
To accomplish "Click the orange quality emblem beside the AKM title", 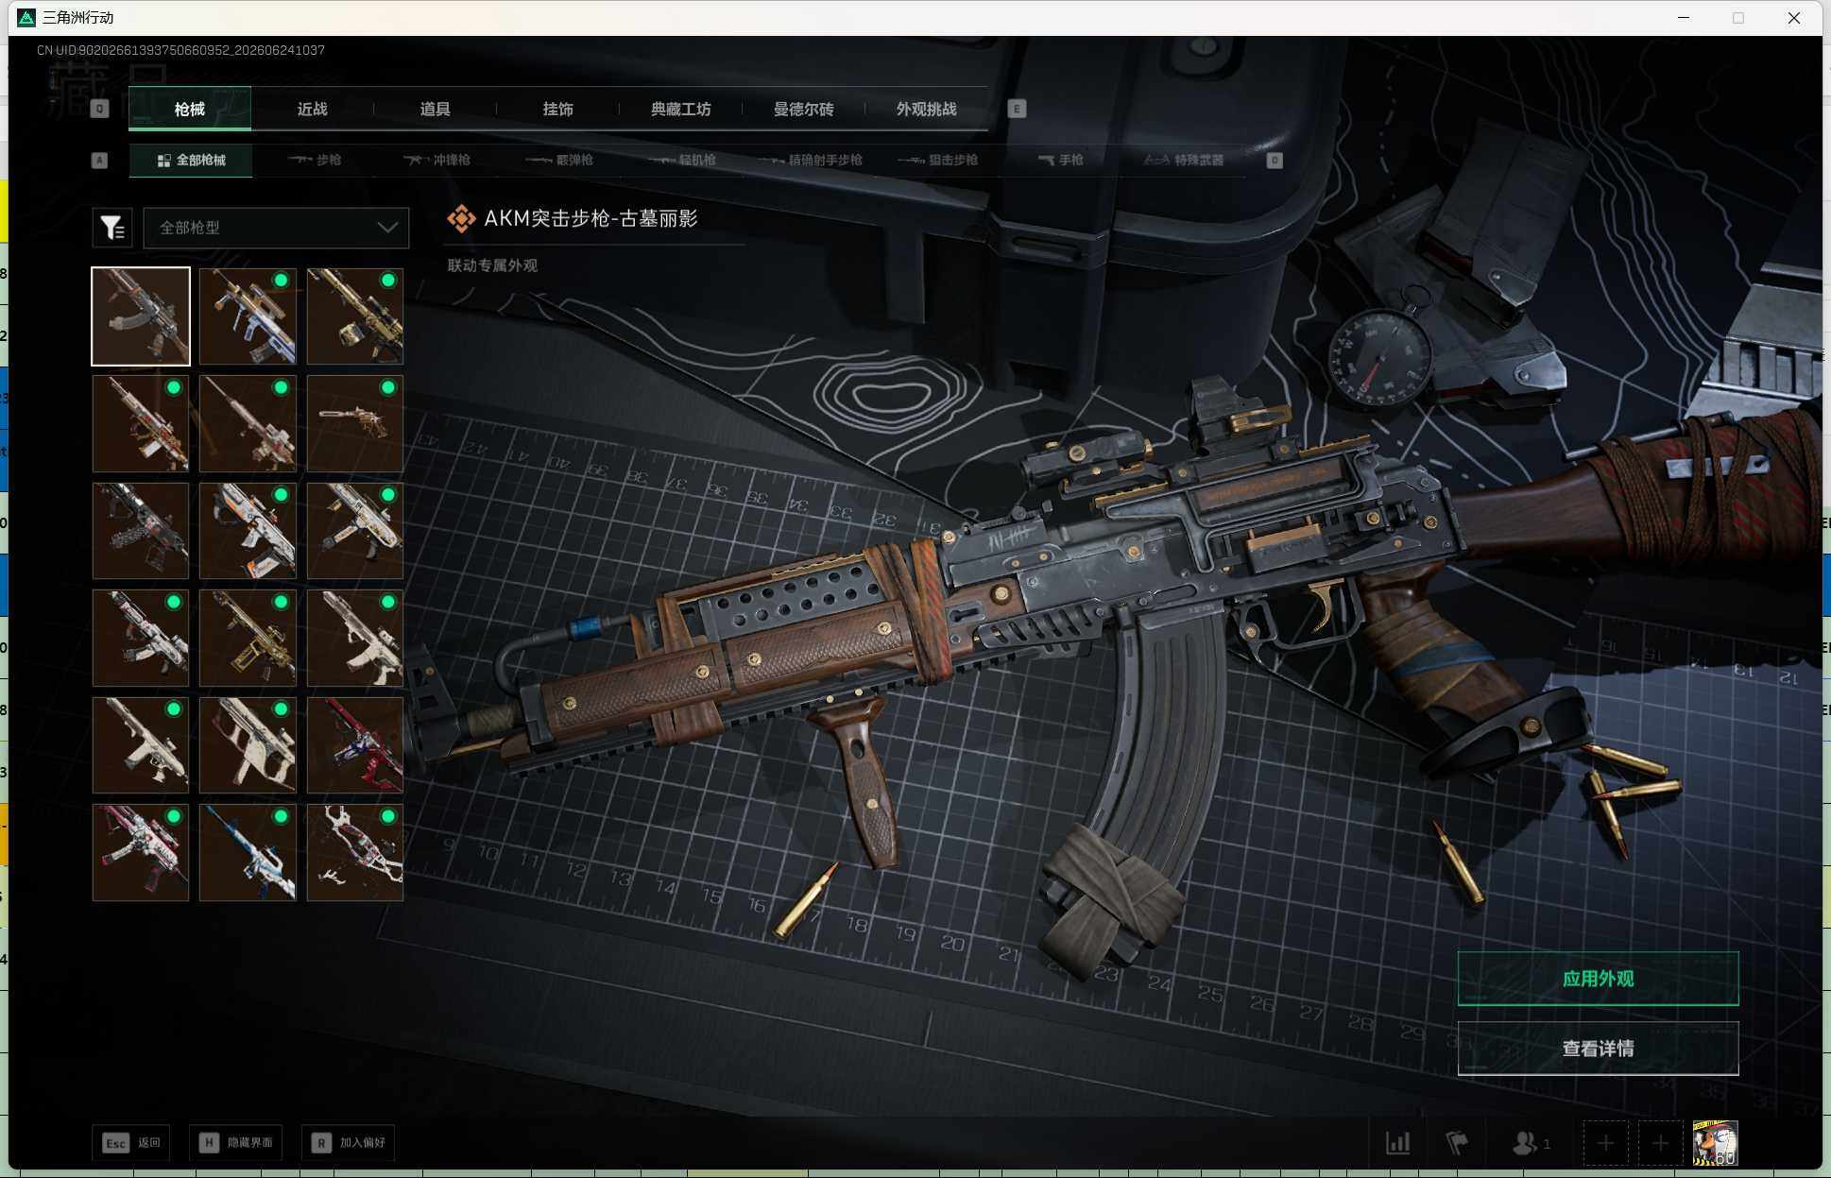I will (461, 219).
